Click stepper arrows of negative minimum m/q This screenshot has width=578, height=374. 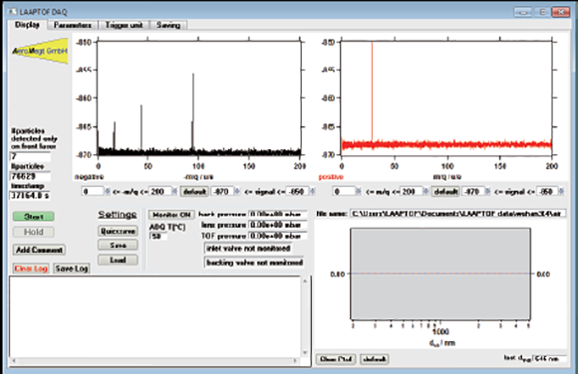pos(108,191)
